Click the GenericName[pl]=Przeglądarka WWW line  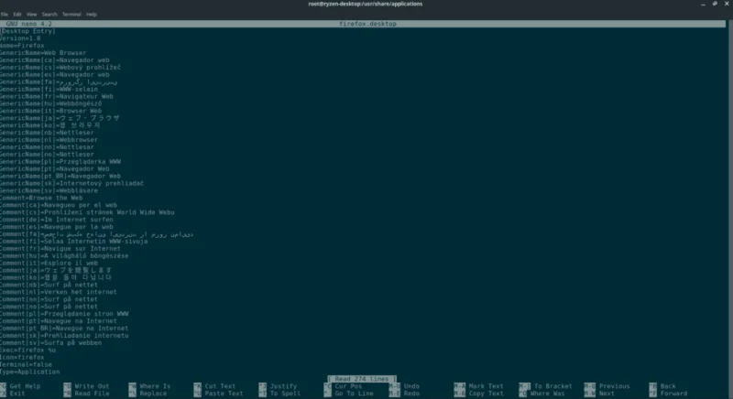(x=60, y=161)
